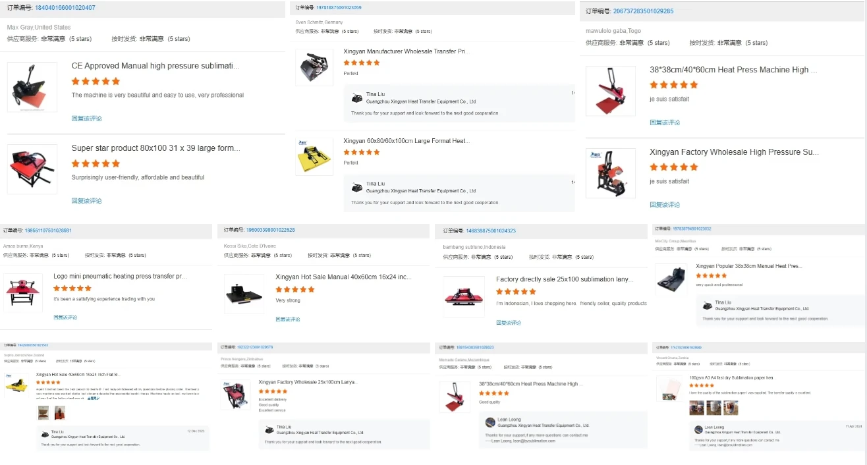Screen dimensions: 867x465
Task: Open order number 184040166001020407
Action: tap(65, 8)
